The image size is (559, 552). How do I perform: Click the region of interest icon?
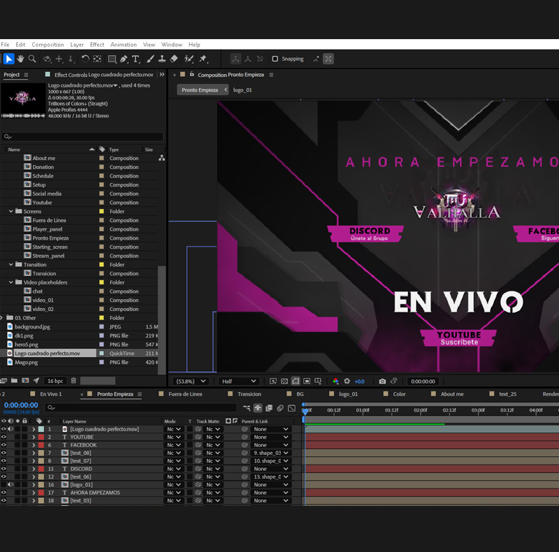(307, 382)
